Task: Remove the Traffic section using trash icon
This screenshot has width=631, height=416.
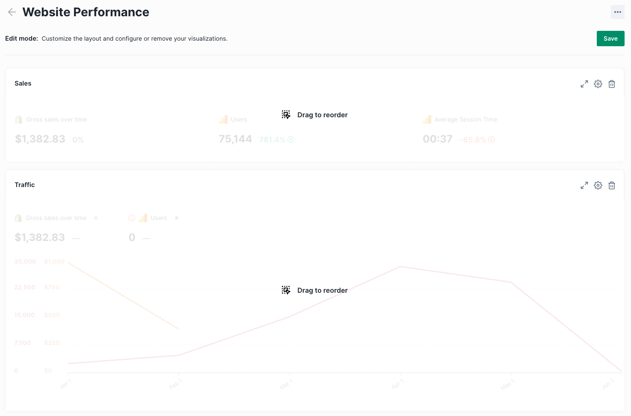Action: click(612, 185)
